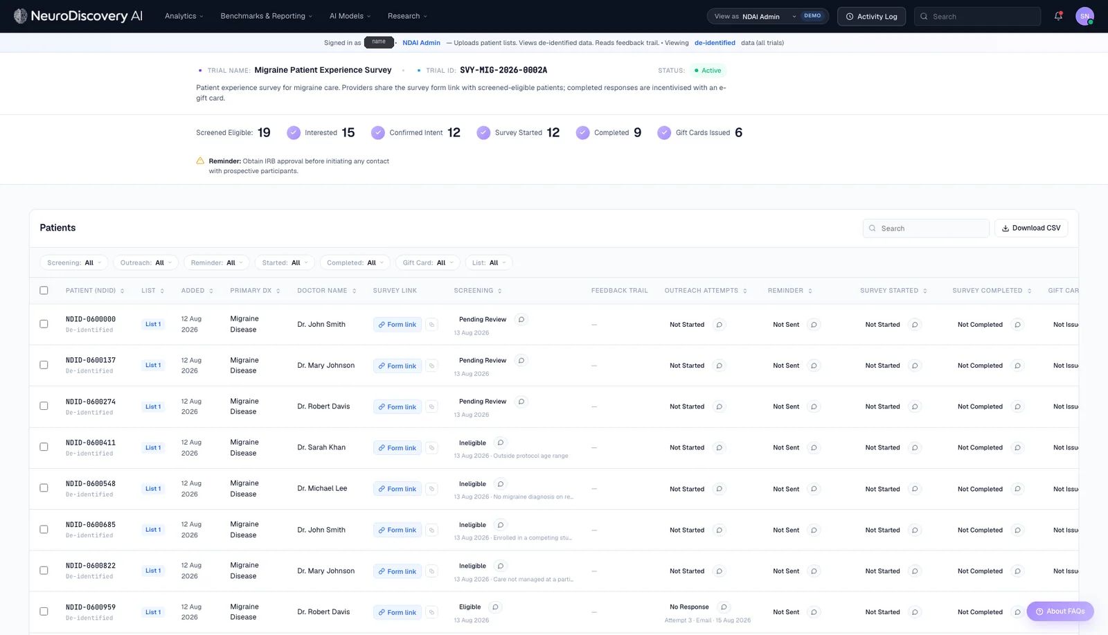This screenshot has width=1108, height=635.
Task: Open the notifications bell
Action: point(1058,16)
